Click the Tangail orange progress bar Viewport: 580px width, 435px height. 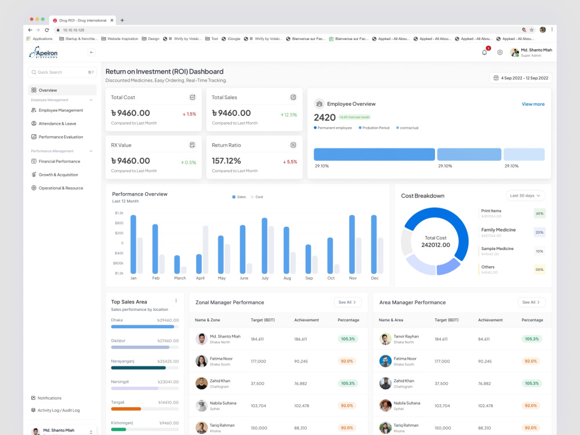point(126,409)
